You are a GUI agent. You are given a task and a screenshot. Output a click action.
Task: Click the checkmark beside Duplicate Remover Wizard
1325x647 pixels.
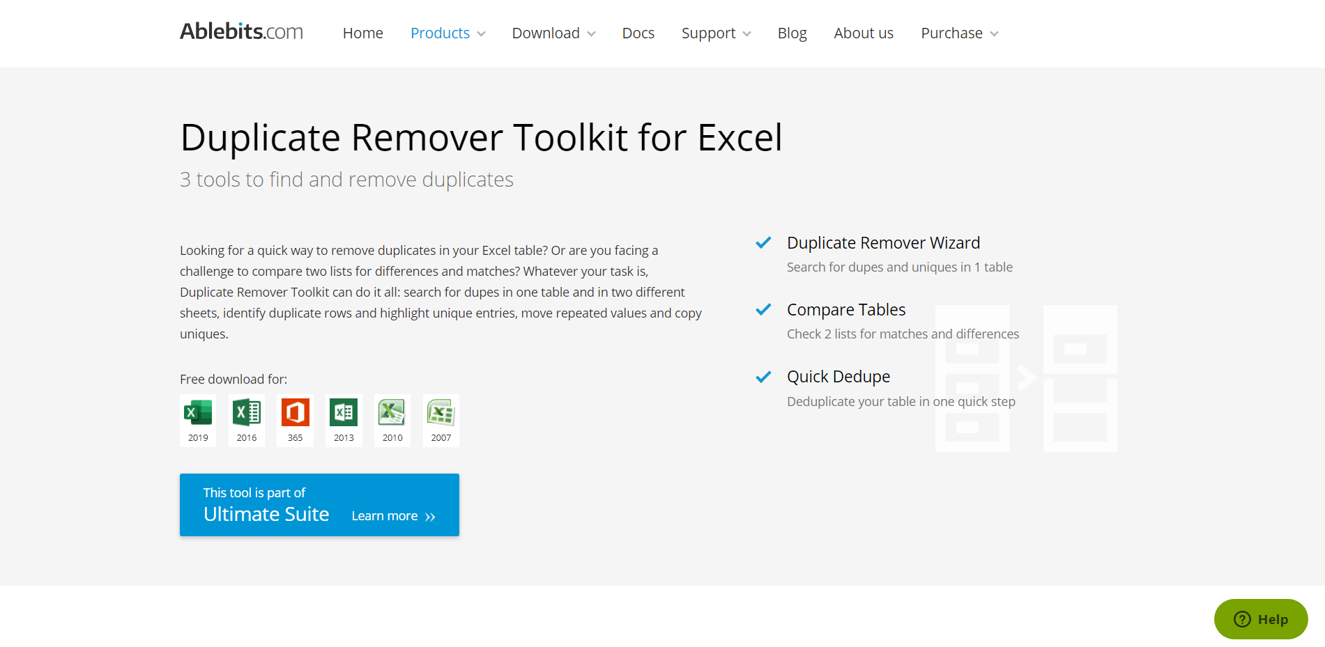pos(763,242)
